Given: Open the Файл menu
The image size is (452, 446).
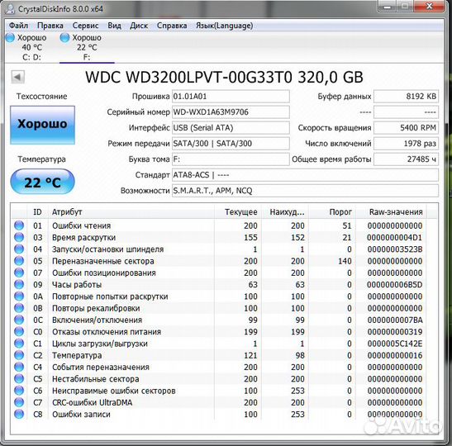Looking at the screenshot, I should coord(18,26).
